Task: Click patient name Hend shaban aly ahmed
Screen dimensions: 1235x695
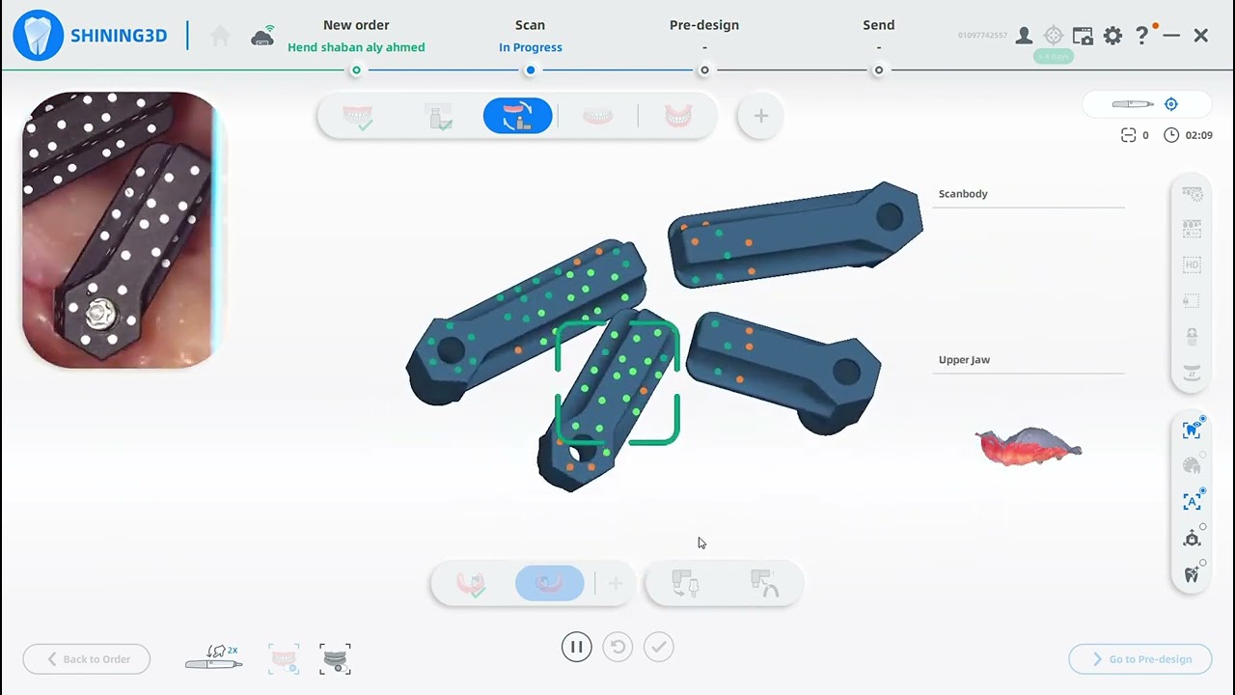Action: click(356, 47)
